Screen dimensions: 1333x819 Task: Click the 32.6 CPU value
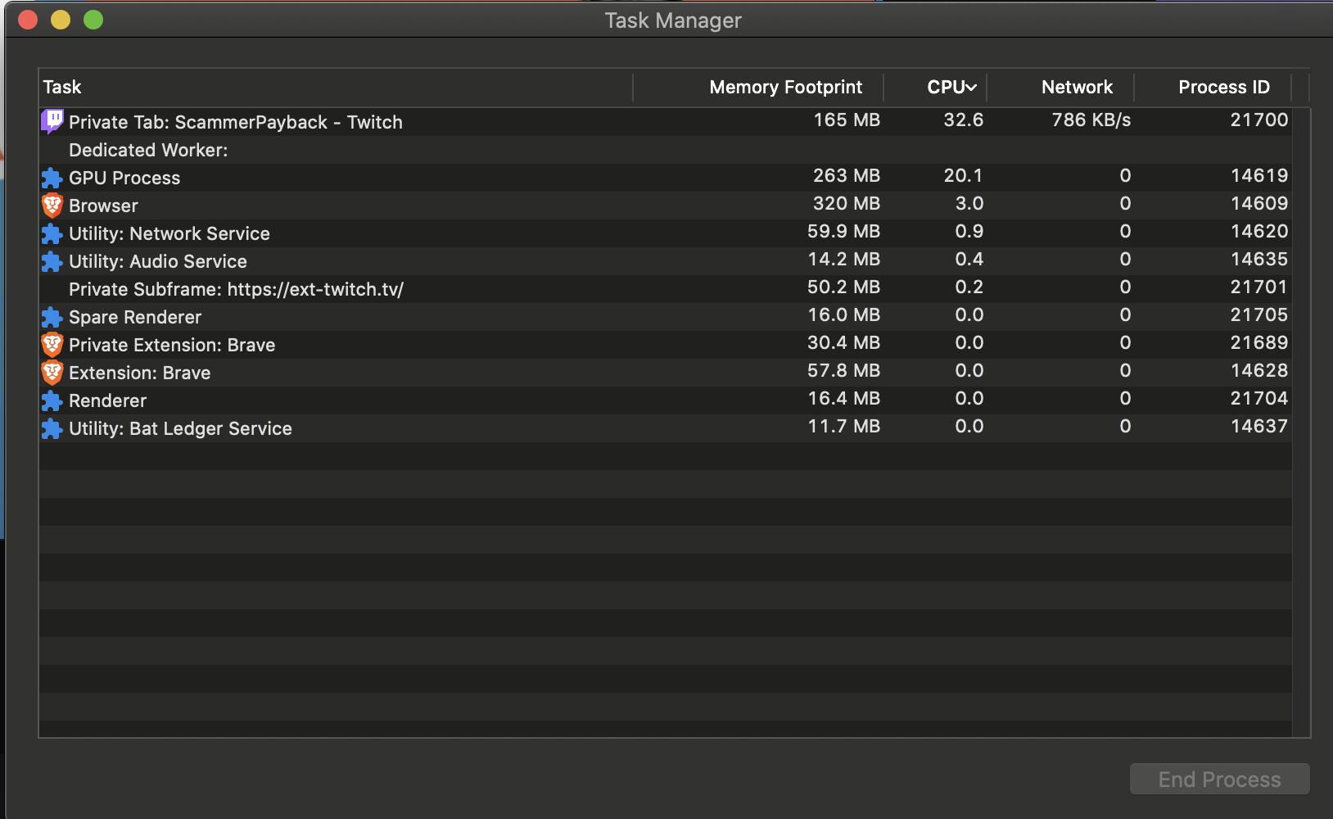coord(963,120)
